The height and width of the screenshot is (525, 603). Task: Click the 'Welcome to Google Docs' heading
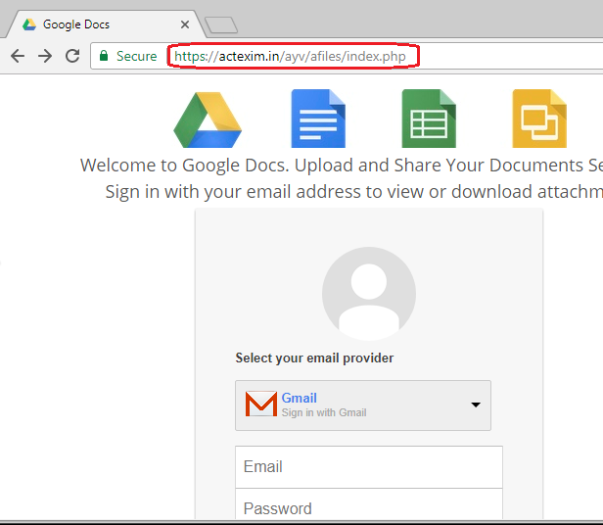[x=185, y=166]
